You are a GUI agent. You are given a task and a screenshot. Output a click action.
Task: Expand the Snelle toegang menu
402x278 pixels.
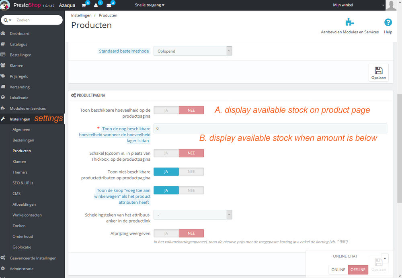(150, 5)
